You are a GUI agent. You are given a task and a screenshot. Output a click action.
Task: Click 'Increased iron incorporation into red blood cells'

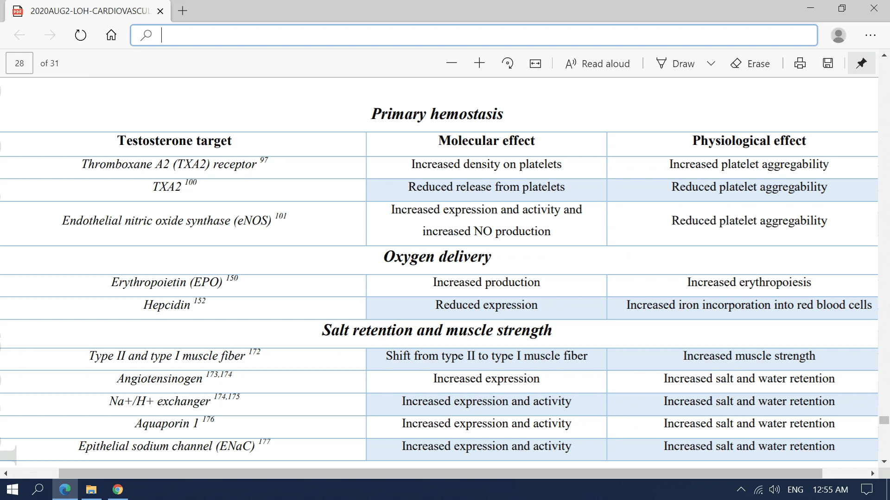[749, 305]
